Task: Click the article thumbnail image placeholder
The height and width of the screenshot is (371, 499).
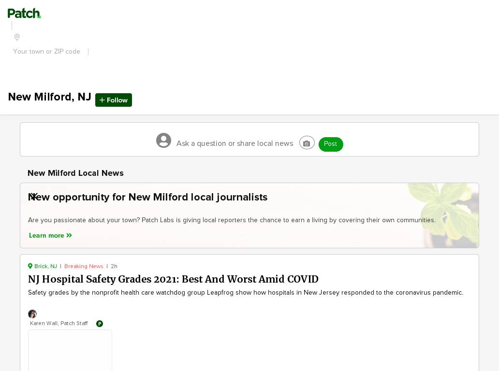Action: click(70, 350)
